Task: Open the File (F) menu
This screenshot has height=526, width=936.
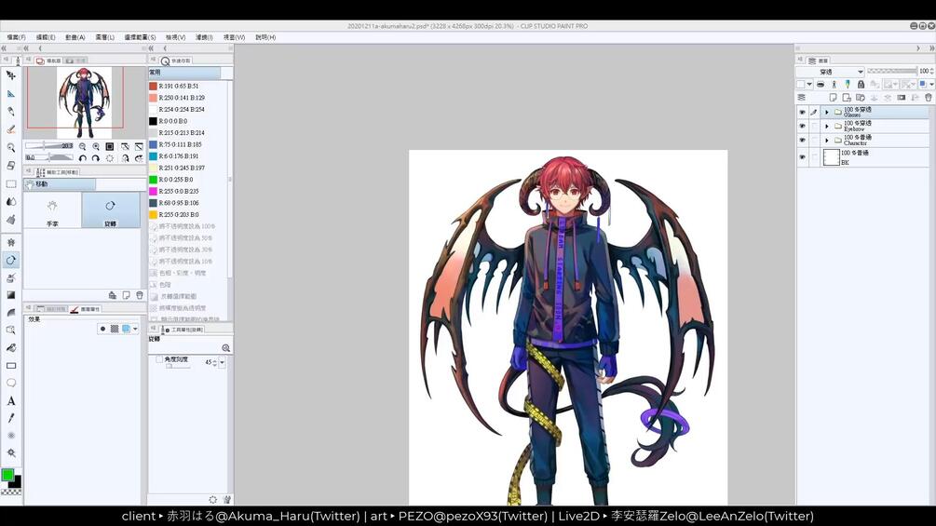Action: pos(16,37)
